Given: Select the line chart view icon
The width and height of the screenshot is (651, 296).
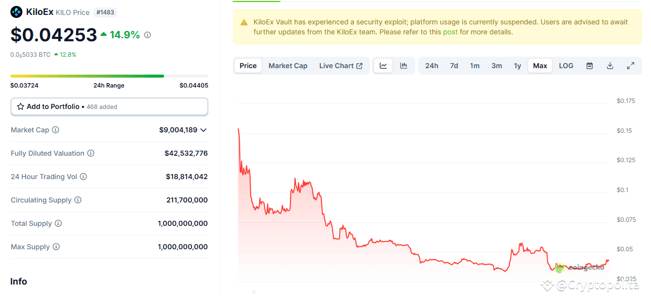Looking at the screenshot, I should click(x=383, y=65).
